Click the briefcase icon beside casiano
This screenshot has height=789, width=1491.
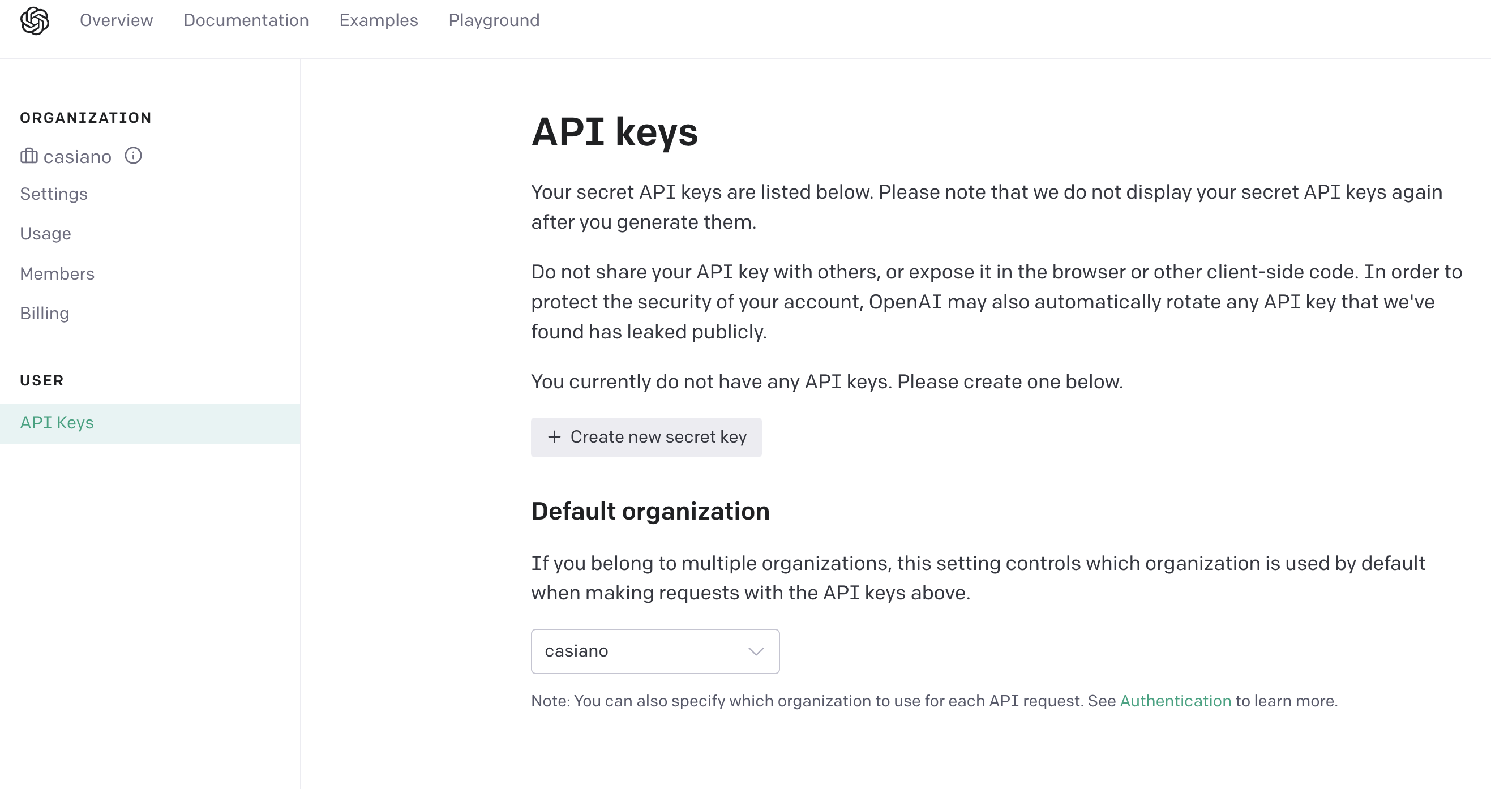click(29, 156)
